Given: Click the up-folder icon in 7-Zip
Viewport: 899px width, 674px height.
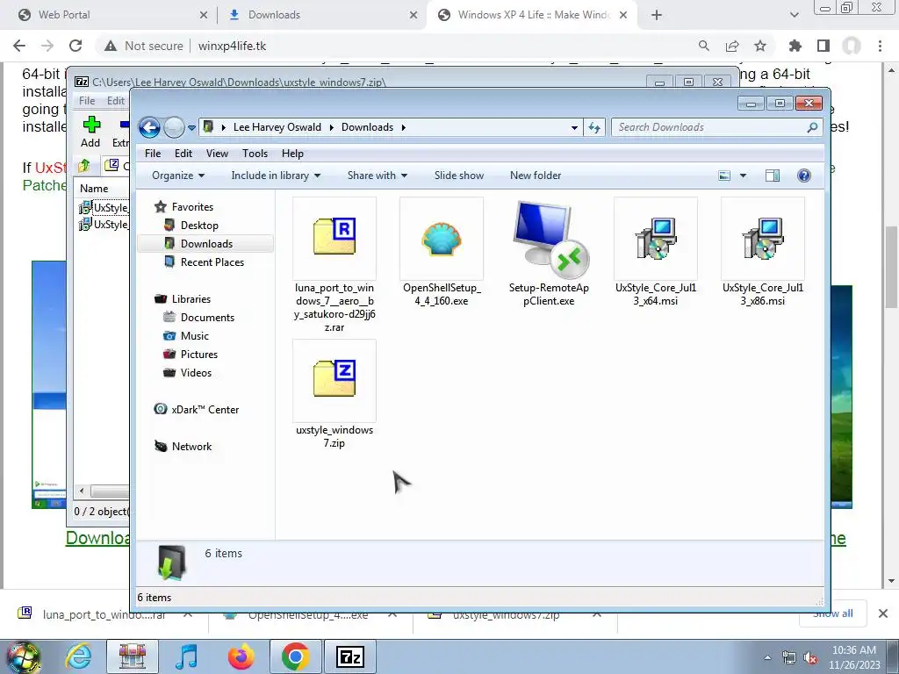Looking at the screenshot, I should pyautogui.click(x=83, y=166).
